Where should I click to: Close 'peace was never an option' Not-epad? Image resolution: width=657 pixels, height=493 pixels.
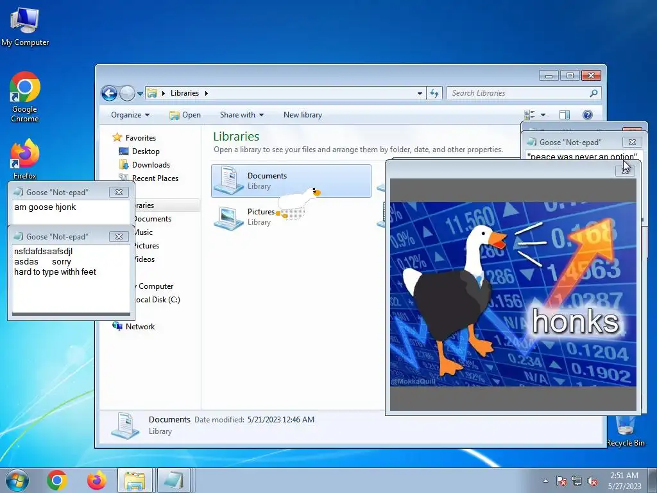tap(632, 142)
